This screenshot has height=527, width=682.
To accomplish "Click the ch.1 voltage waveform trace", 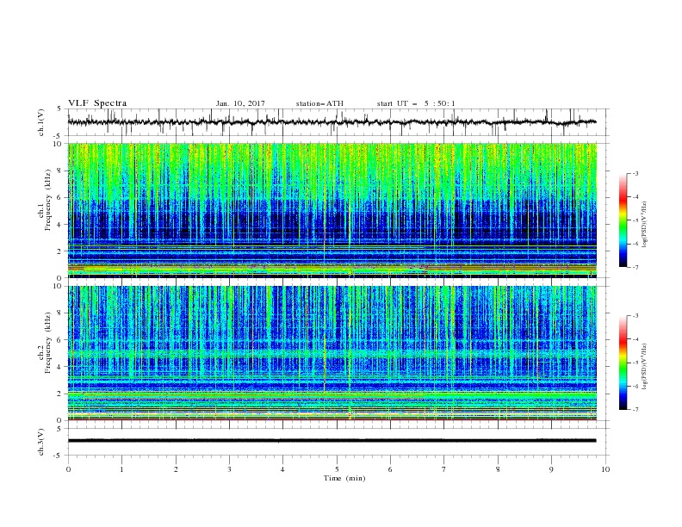I will click(332, 122).
